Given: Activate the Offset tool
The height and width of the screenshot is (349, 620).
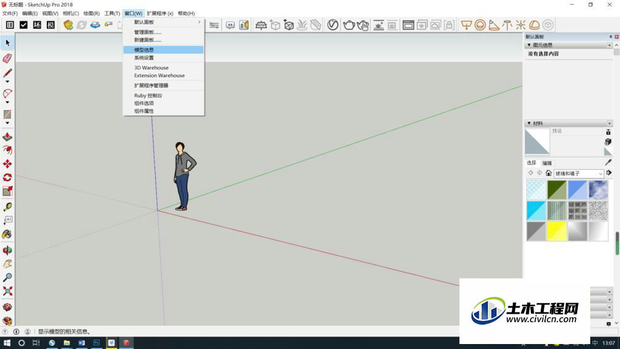Looking at the screenshot, I should (x=7, y=150).
